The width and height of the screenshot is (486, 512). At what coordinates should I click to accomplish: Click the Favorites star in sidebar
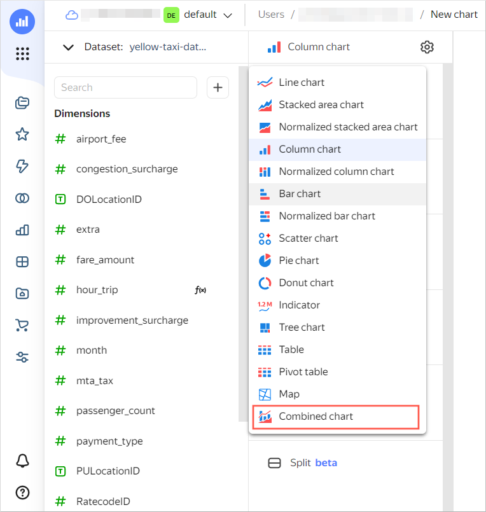point(22,134)
